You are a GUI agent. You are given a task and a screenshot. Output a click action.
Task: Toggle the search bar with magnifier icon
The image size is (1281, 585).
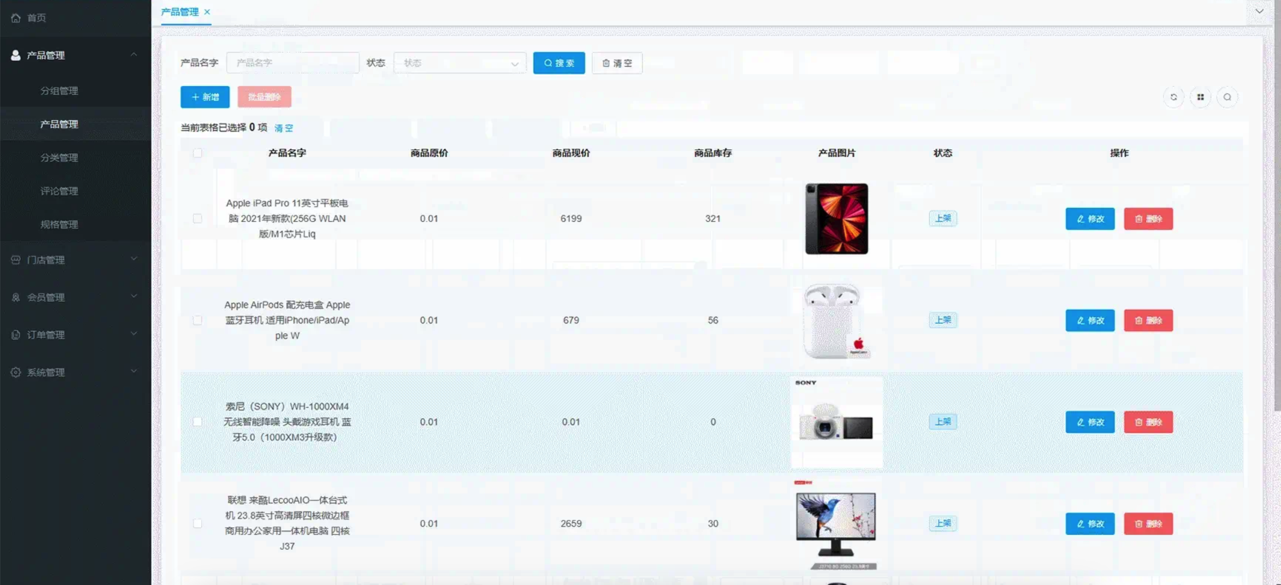1228,97
